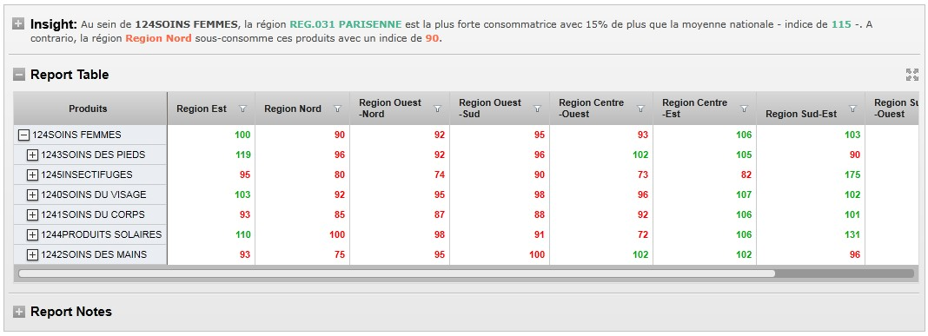The image size is (928, 336).
Task: Expand the 1242SOINS DES MAINS row
Action: pyautogui.click(x=33, y=255)
